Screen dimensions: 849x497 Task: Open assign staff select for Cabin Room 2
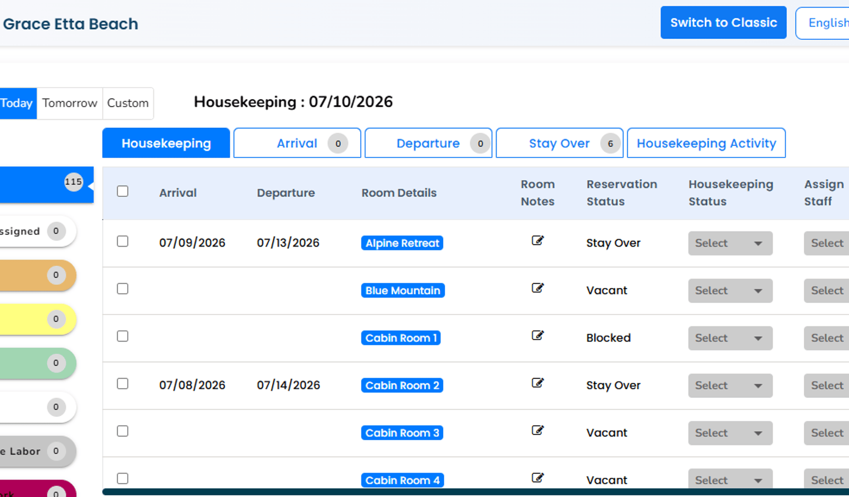point(827,386)
